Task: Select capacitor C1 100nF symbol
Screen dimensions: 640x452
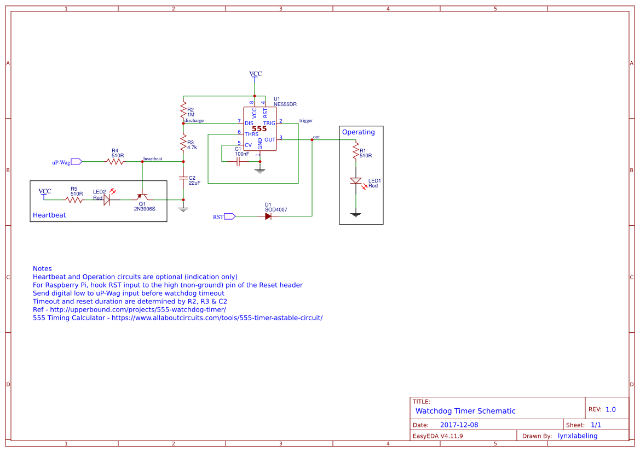Action: (237, 162)
